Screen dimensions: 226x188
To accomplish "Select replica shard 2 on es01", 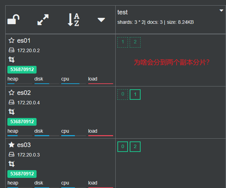I will (x=135, y=42).
